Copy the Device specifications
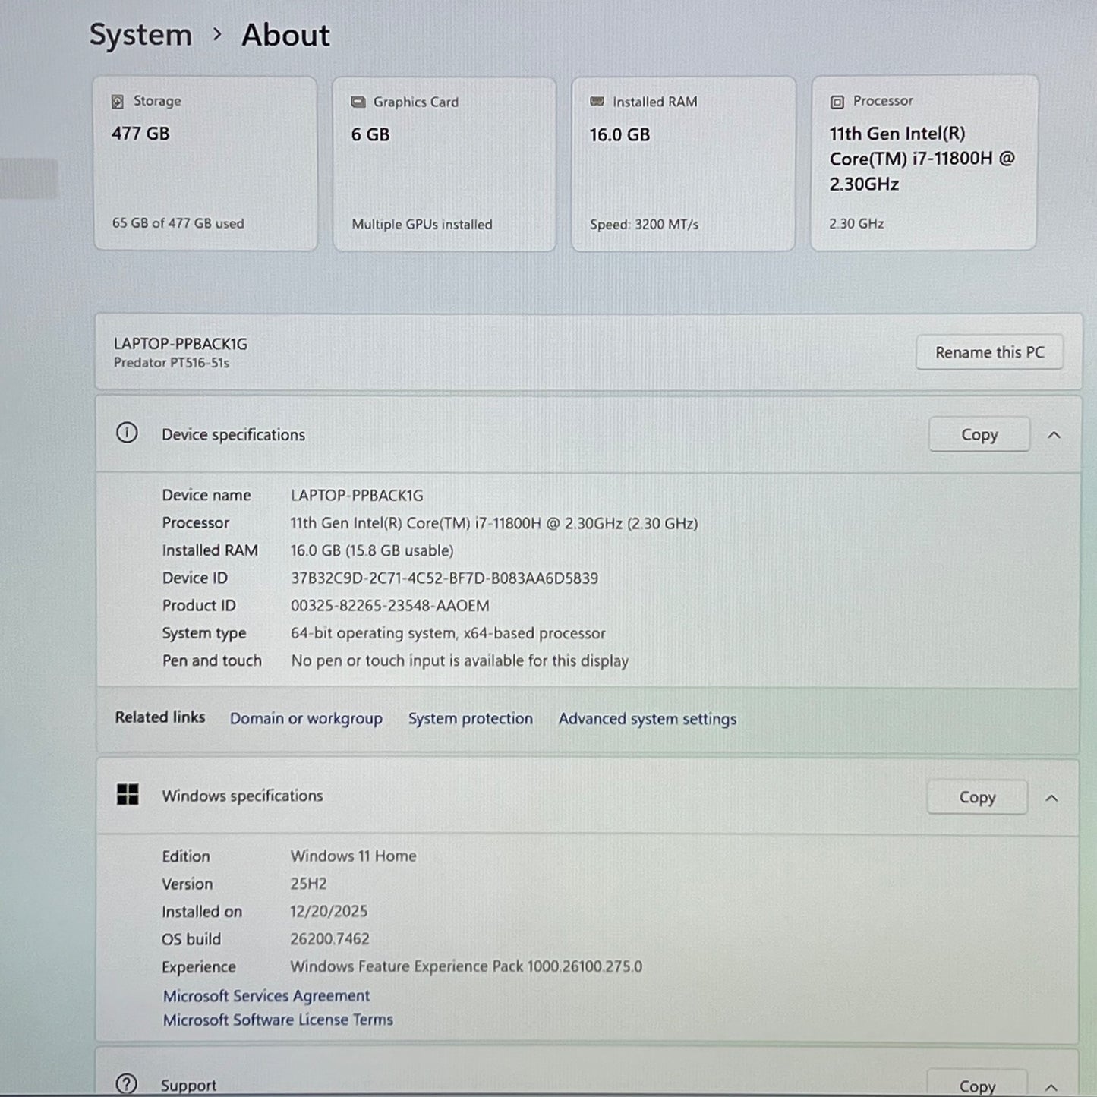This screenshot has width=1097, height=1097. [979, 435]
